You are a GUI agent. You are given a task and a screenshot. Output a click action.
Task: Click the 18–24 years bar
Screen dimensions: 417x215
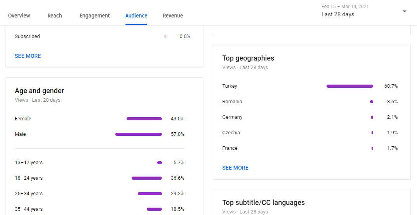147,178
